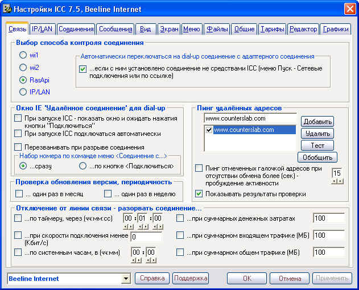Uncheck www.counterslab.com in the ping list

point(209,130)
